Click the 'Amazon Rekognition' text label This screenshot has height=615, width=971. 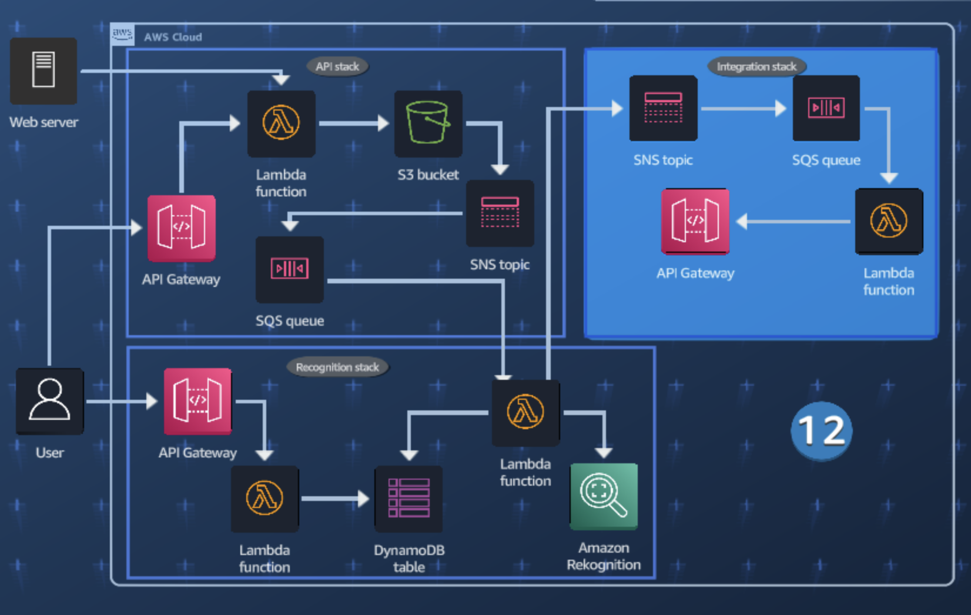[604, 556]
